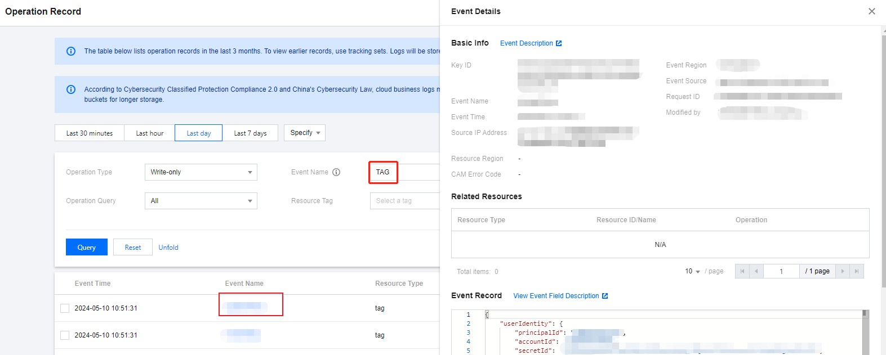This screenshot has width=886, height=355.
Task: Click the external link icon beside View Event Field Description
Action: (605, 296)
